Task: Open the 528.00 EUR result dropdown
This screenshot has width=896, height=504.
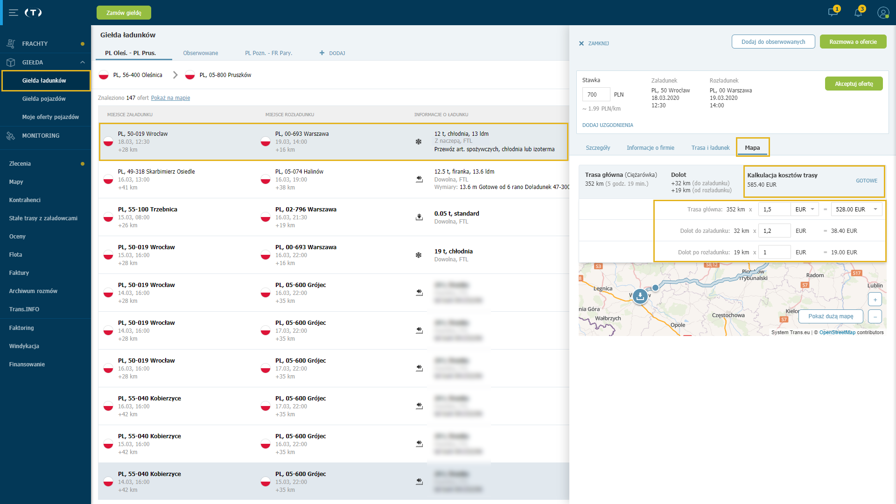Action: tap(857, 210)
